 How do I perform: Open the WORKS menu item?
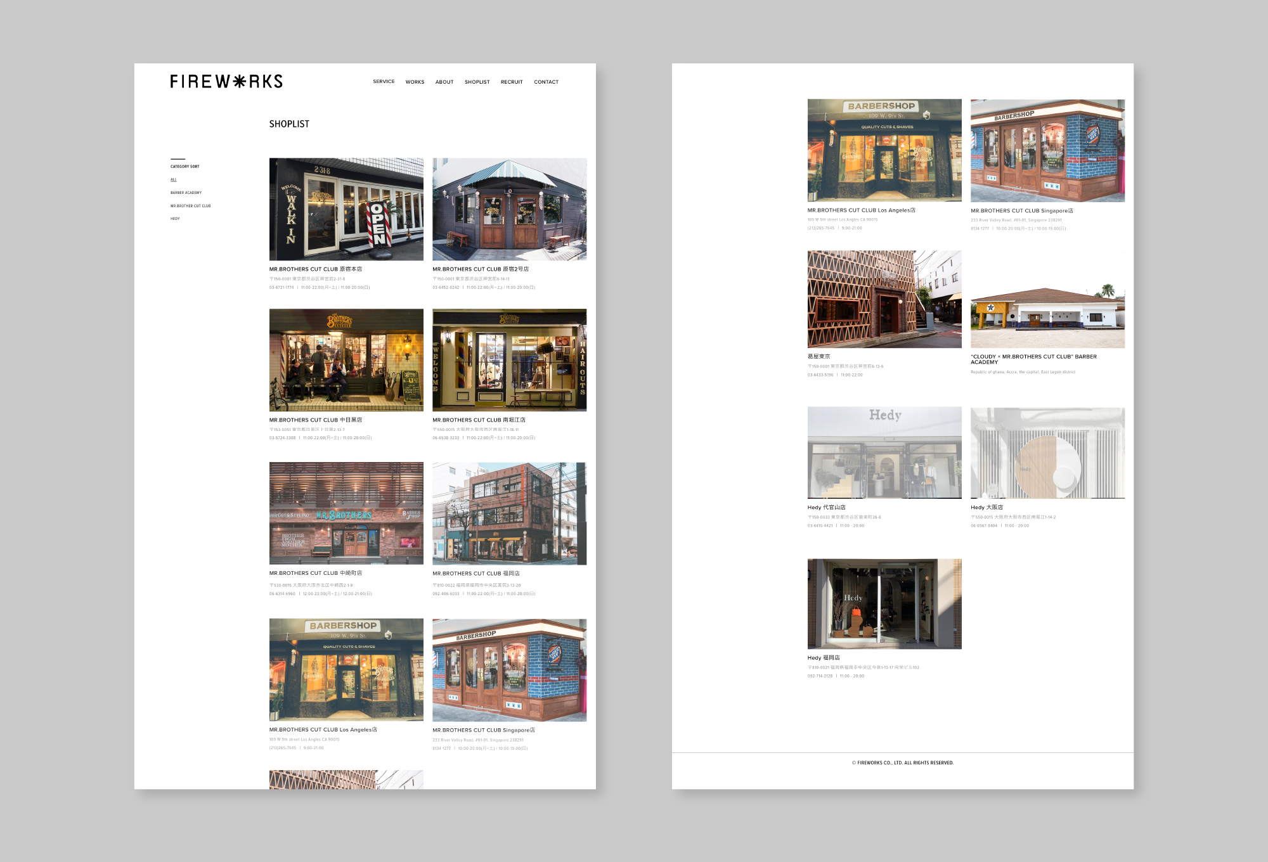pyautogui.click(x=415, y=82)
